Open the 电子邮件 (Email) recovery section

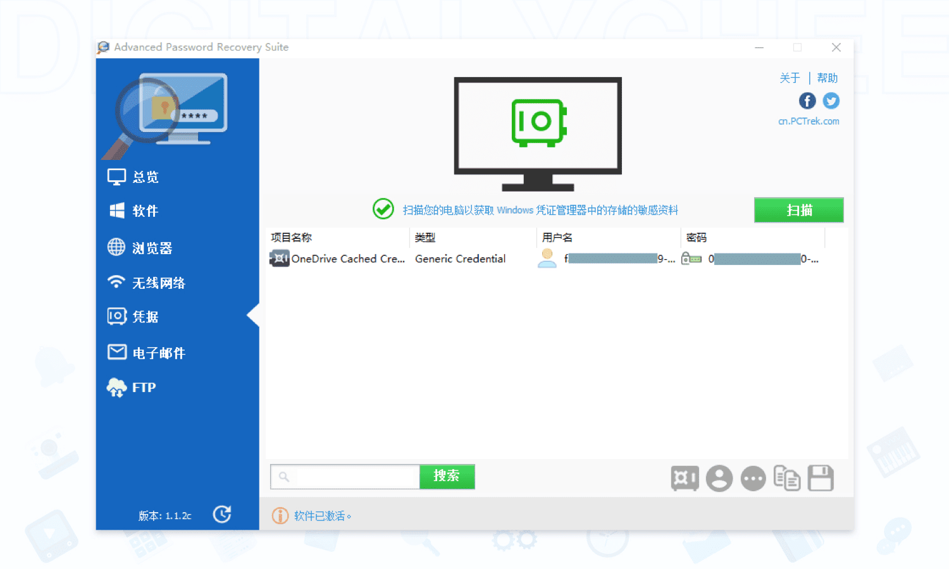point(116,353)
